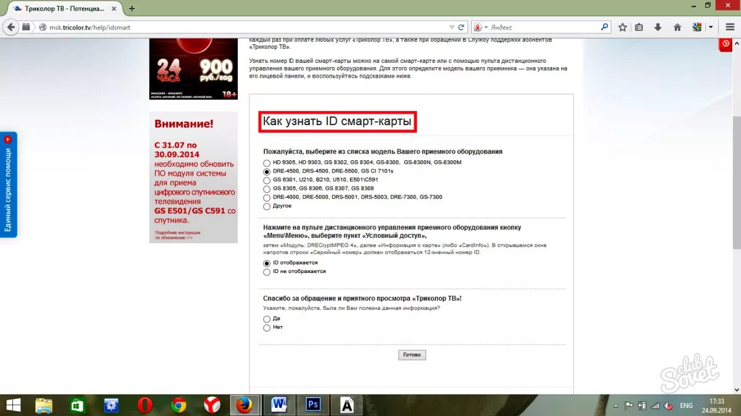Open Windows Store from taskbar
The image size is (741, 416).
(77, 406)
